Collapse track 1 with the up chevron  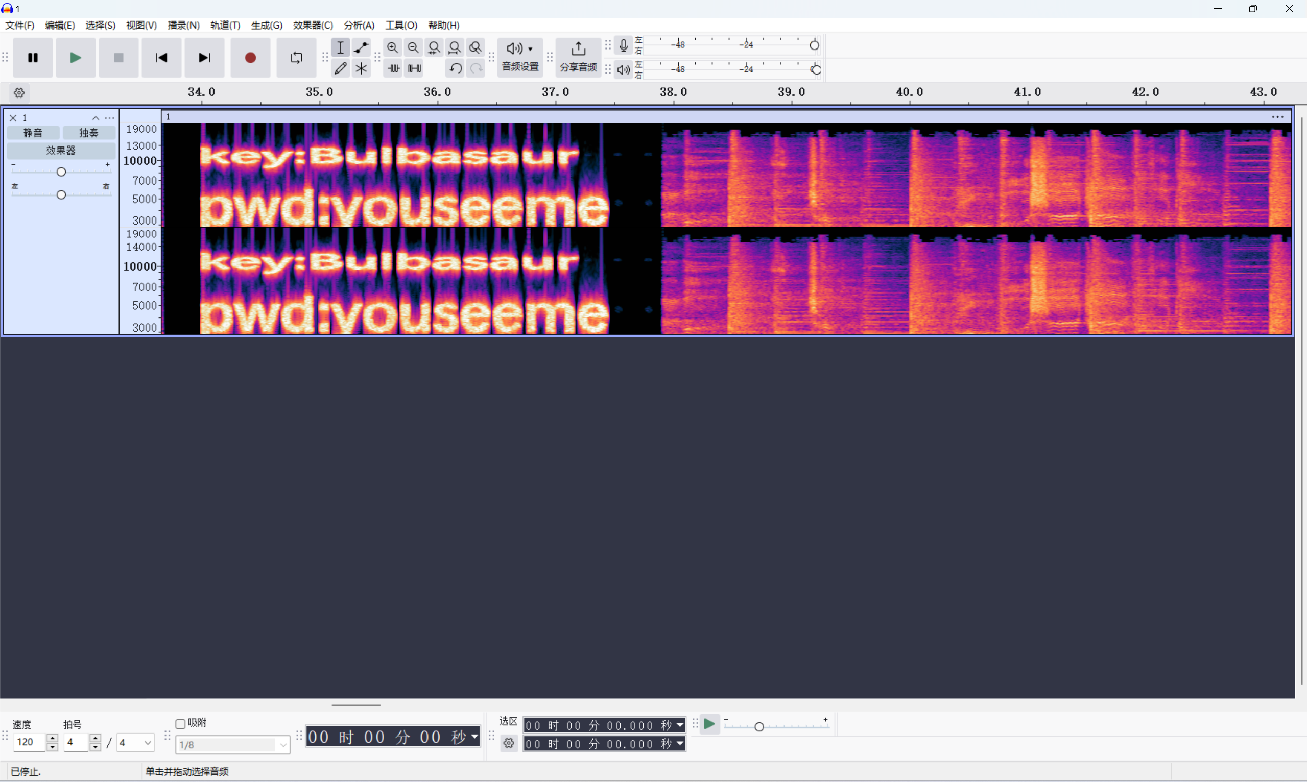[x=96, y=118]
